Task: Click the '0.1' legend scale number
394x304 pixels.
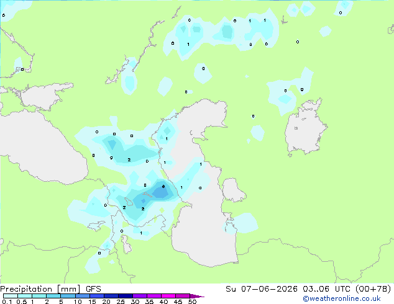Action: (x=7, y=302)
